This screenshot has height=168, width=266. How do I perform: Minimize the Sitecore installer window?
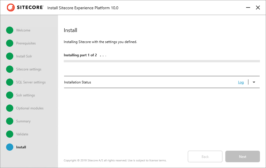click(248, 8)
